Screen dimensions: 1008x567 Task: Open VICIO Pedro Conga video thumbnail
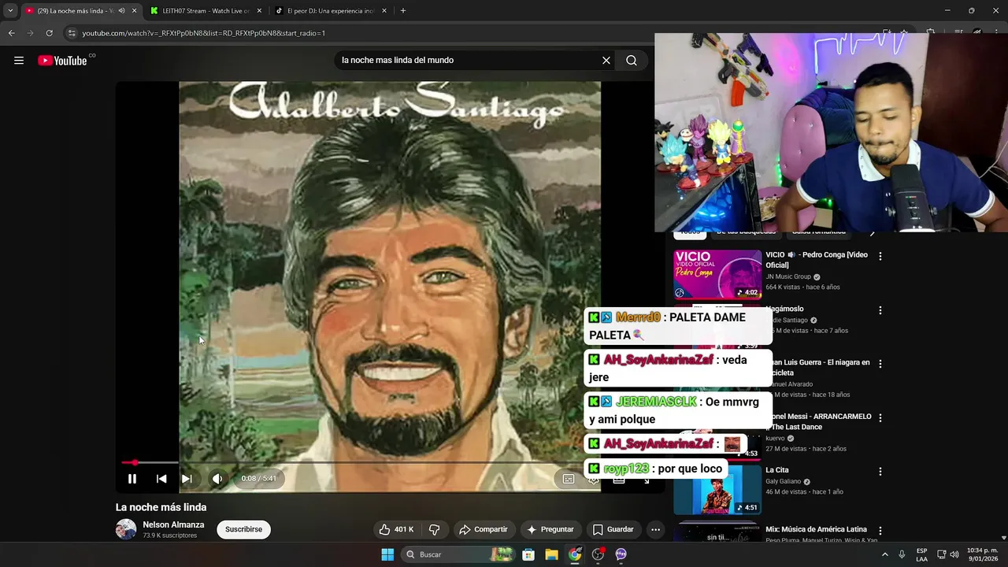pos(717,274)
